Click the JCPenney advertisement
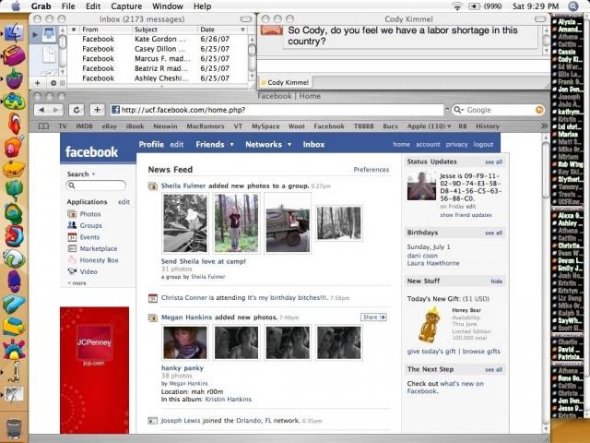Image resolution: width=590 pixels, height=443 pixels. tap(94, 370)
